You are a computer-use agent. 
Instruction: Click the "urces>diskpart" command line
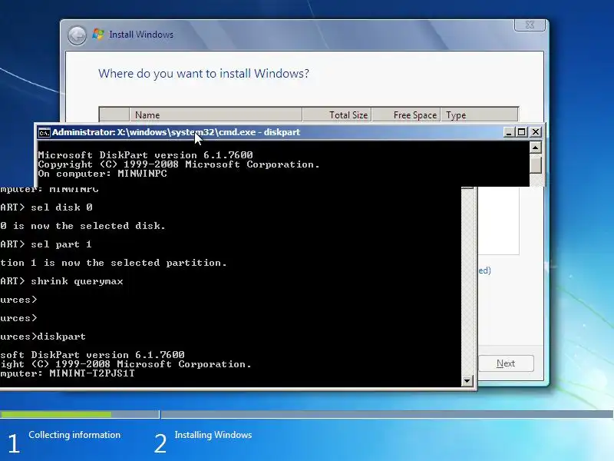(43, 337)
